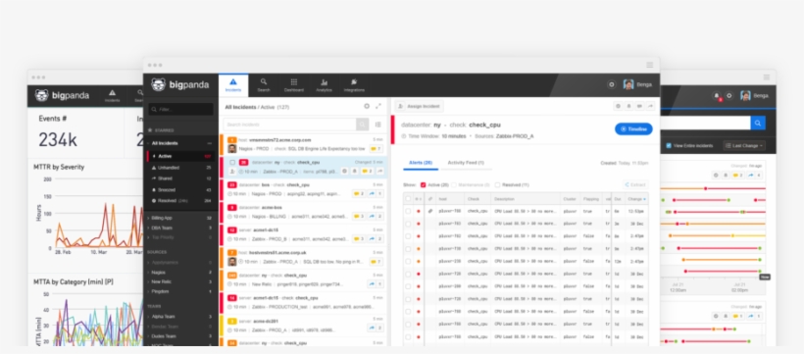Click the Now marker on the right window timeline
This screenshot has height=354, width=804.
point(765,278)
